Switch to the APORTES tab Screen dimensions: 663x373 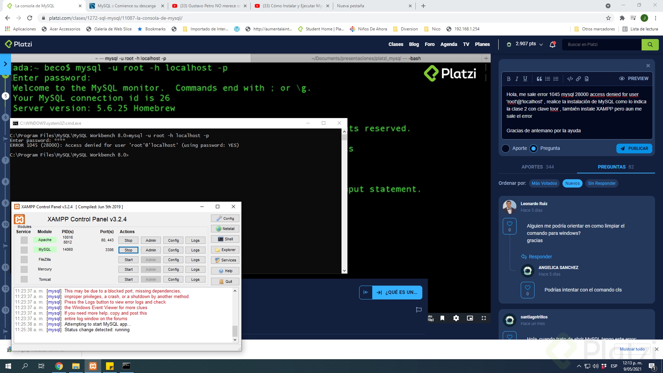point(538,167)
